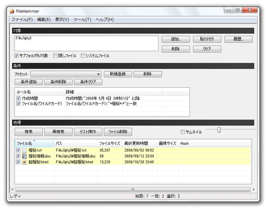Uncheck the 極秘情報.doc result row checkbox

[x=18, y=156]
